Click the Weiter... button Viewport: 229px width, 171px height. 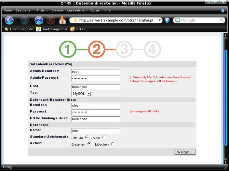(185, 152)
